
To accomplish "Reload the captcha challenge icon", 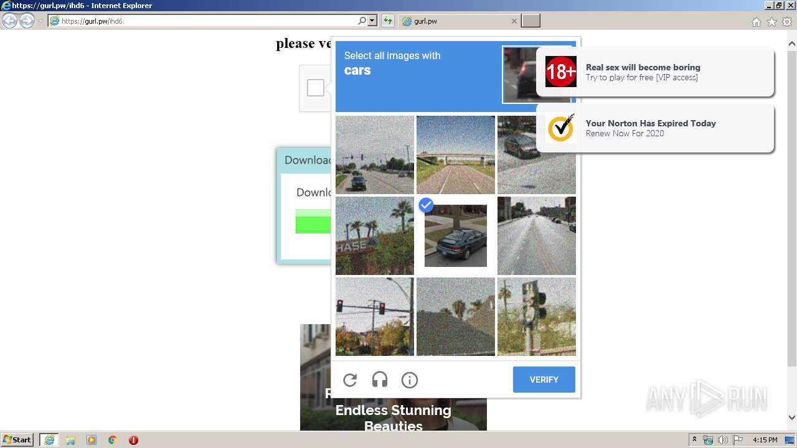I will click(350, 380).
